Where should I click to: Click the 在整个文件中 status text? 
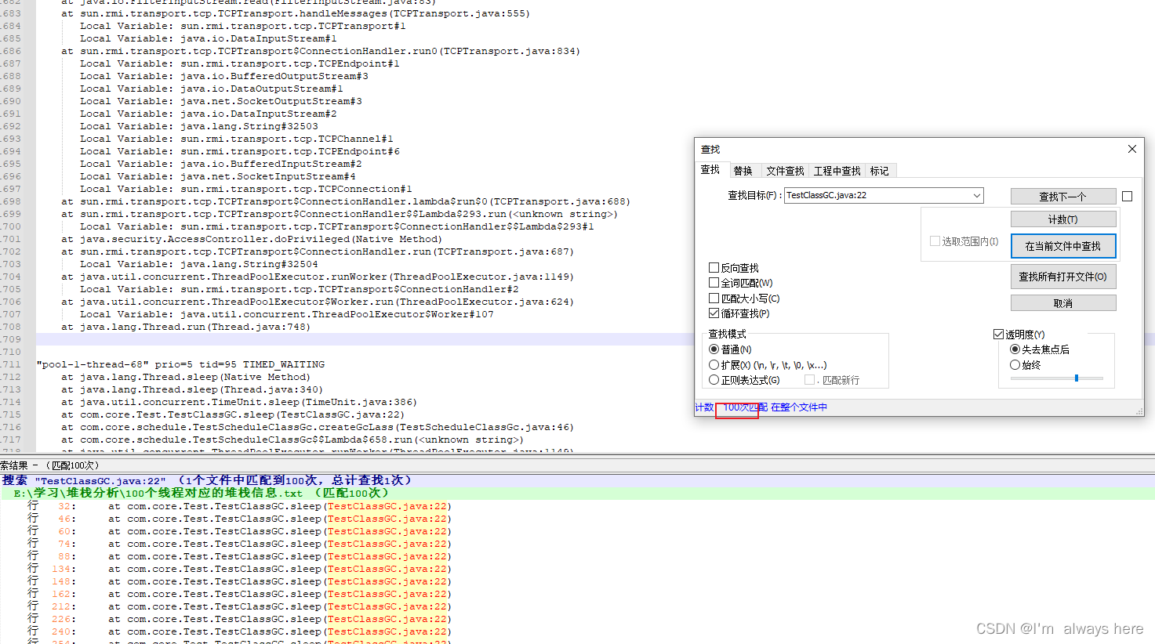[x=798, y=407]
